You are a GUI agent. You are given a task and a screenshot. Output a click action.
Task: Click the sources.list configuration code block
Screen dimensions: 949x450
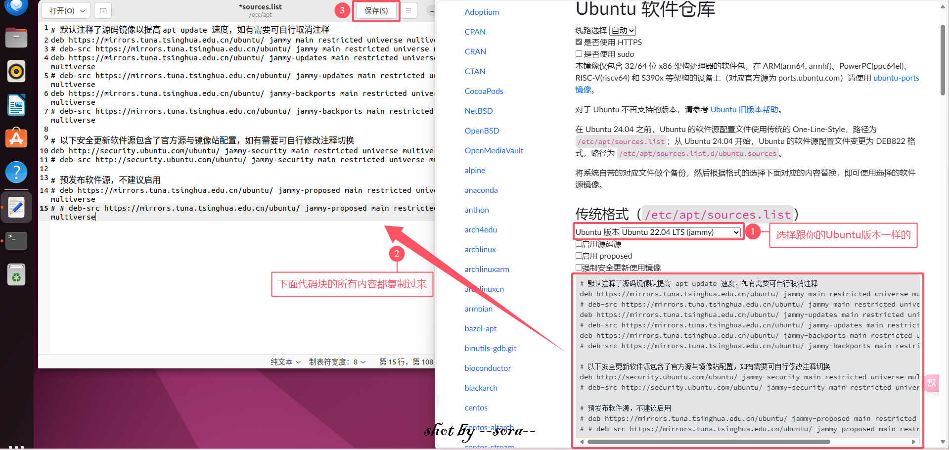[747, 361]
